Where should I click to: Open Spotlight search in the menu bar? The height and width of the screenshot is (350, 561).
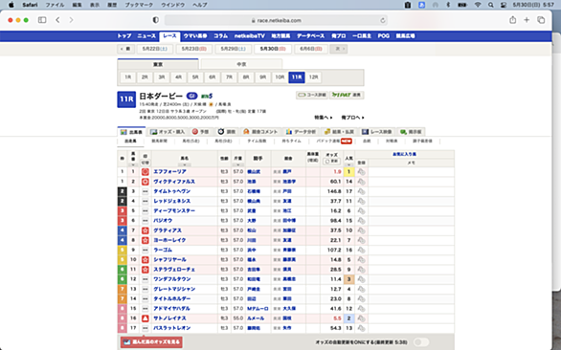point(491,5)
